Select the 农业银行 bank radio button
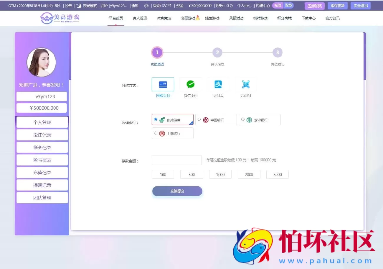This screenshot has height=269, width=383. (242, 119)
